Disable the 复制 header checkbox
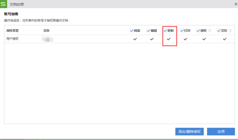 point(165,30)
